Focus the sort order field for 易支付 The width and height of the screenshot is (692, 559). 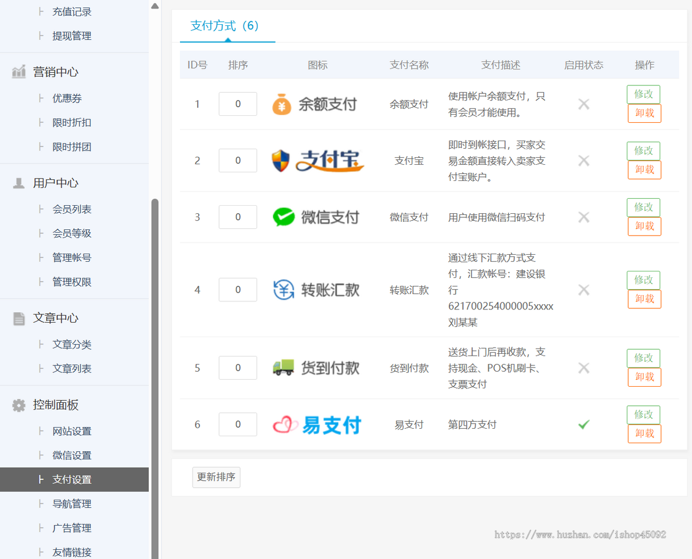click(238, 425)
